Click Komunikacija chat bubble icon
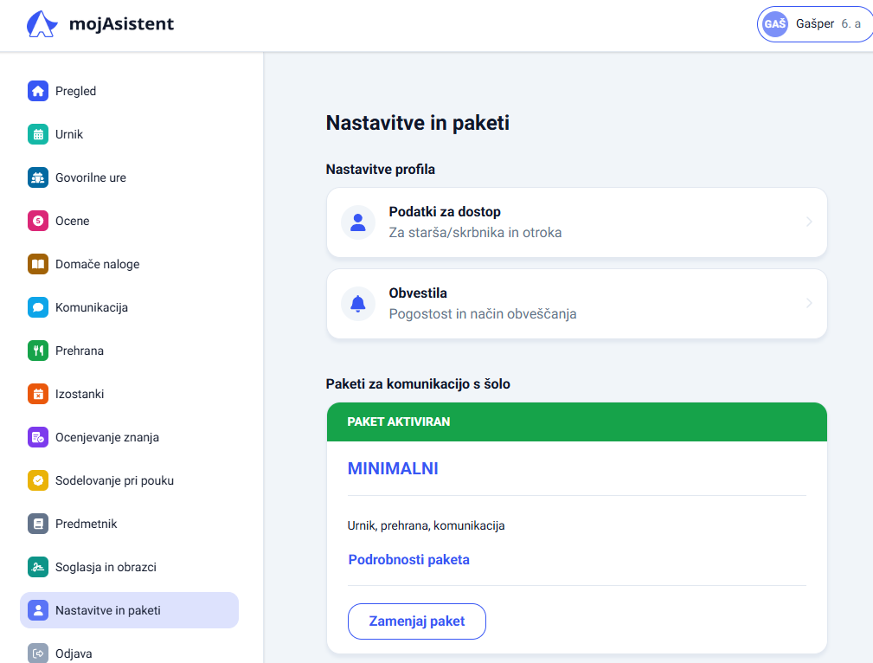Screen dimensions: 873x663 click(38, 307)
